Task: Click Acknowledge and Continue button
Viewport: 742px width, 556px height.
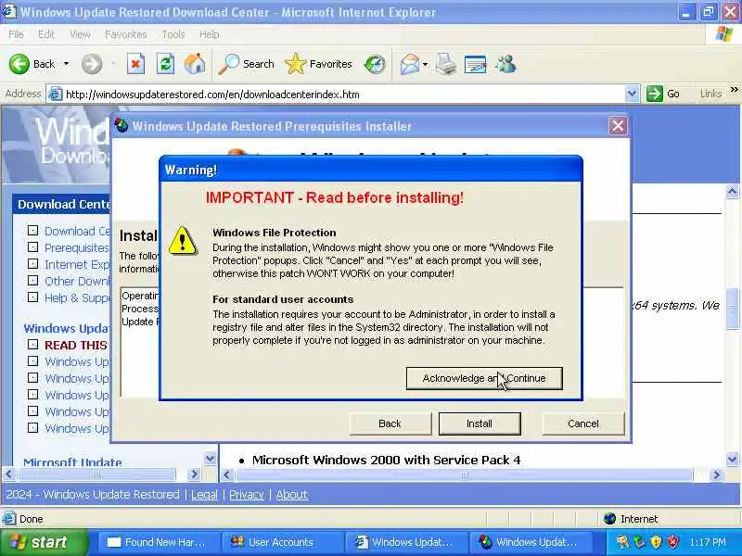Action: point(484,378)
